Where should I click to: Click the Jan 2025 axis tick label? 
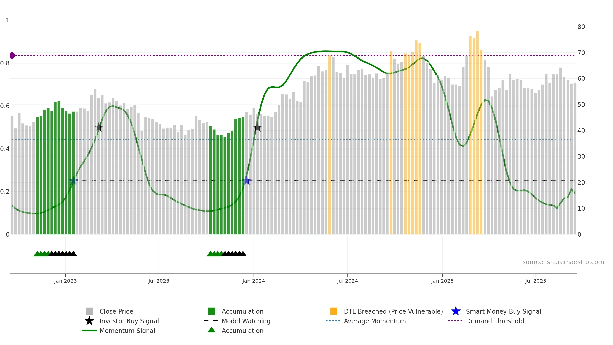[442, 281]
